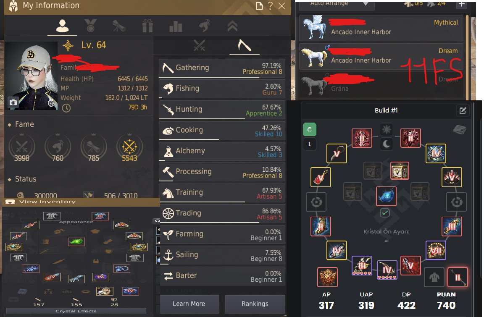The image size is (484, 317).
Task: Click the help question mark icon
Action: click(x=271, y=6)
